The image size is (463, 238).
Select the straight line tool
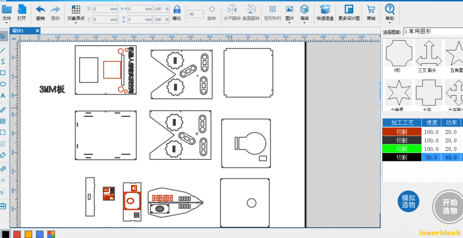click(3, 50)
